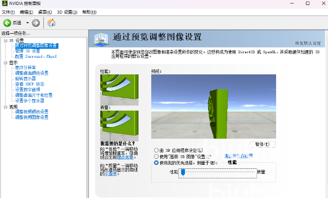Image resolution: width=328 pixels, height=198 pixels.
Task: Click the green Back arrow icon
Action: pos(7,23)
